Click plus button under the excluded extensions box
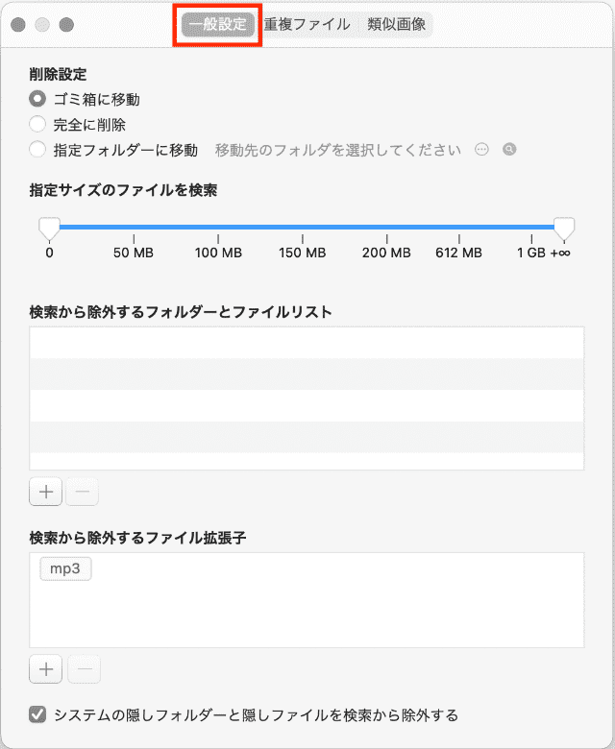This screenshot has width=615, height=749. tap(45, 668)
